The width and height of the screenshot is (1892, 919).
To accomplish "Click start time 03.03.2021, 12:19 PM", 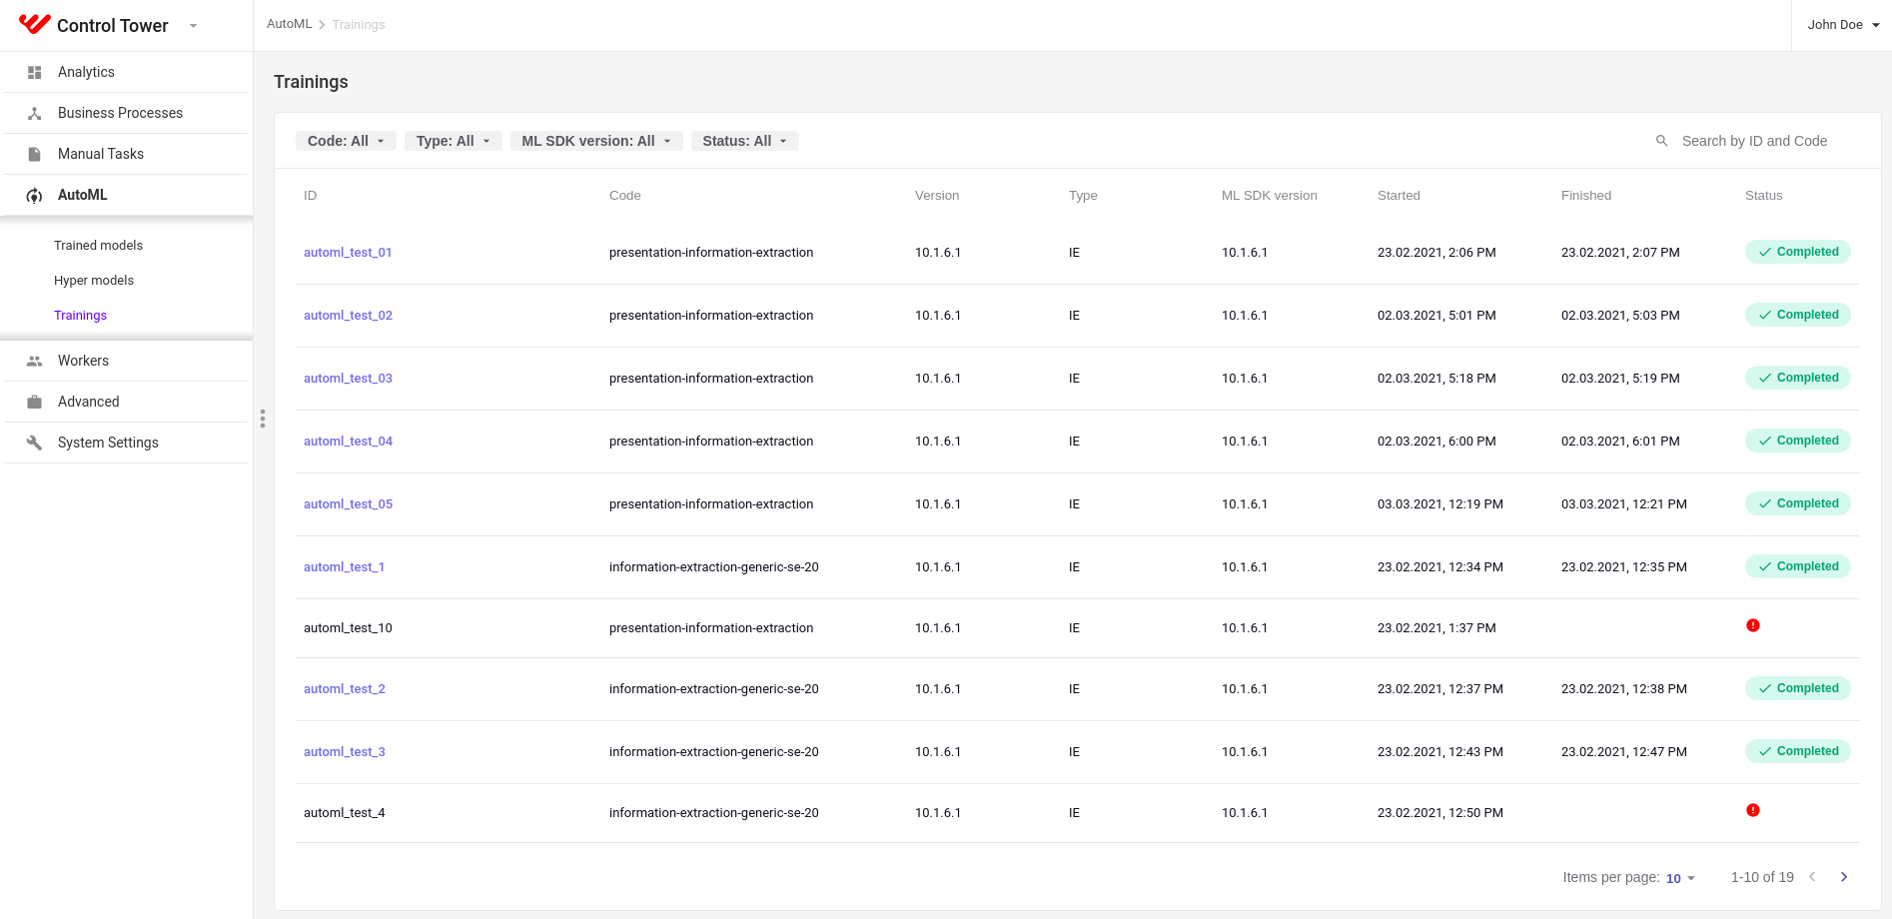I will point(1439,504).
